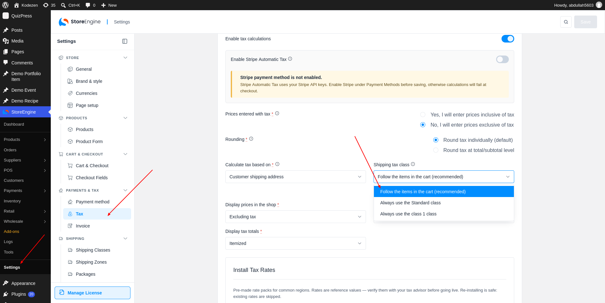Open the Currencies settings item

tap(97, 93)
